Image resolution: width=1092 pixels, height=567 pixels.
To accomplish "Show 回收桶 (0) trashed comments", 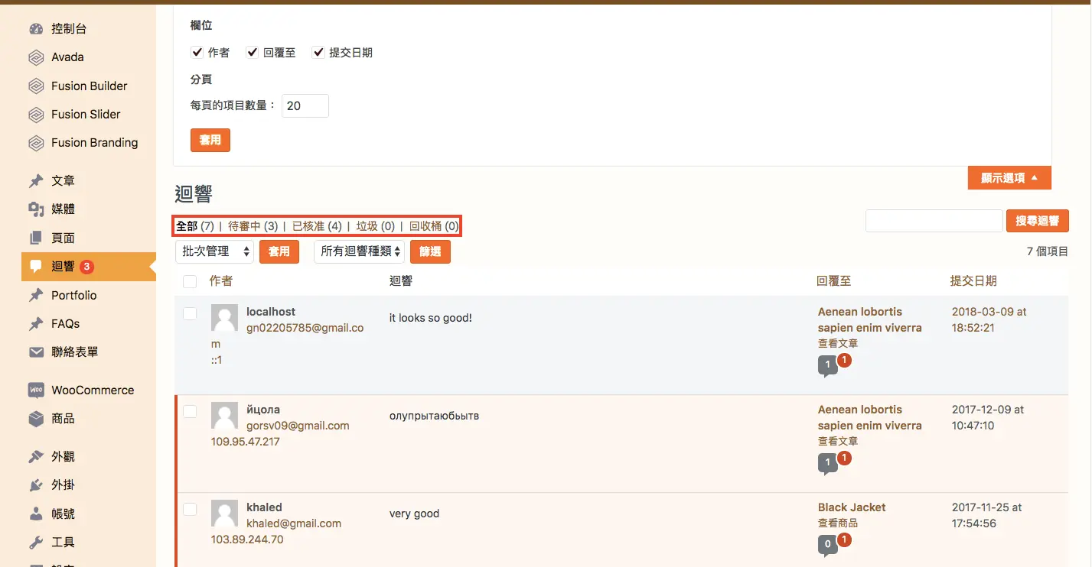I will point(434,226).
